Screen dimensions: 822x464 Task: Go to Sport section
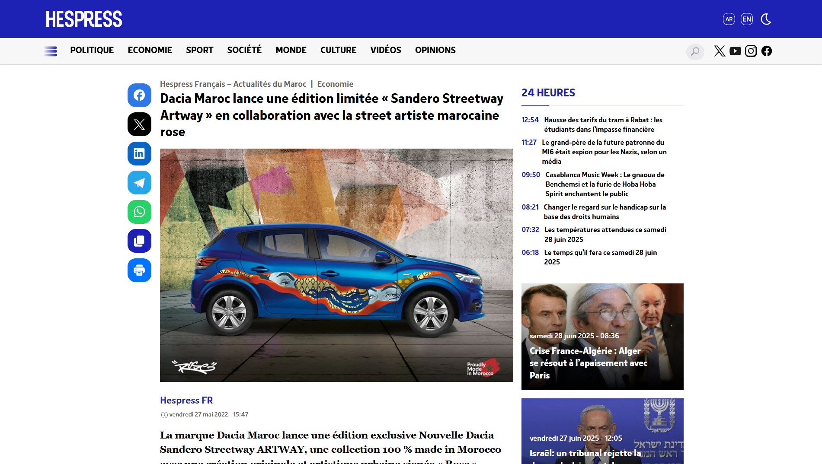199,50
